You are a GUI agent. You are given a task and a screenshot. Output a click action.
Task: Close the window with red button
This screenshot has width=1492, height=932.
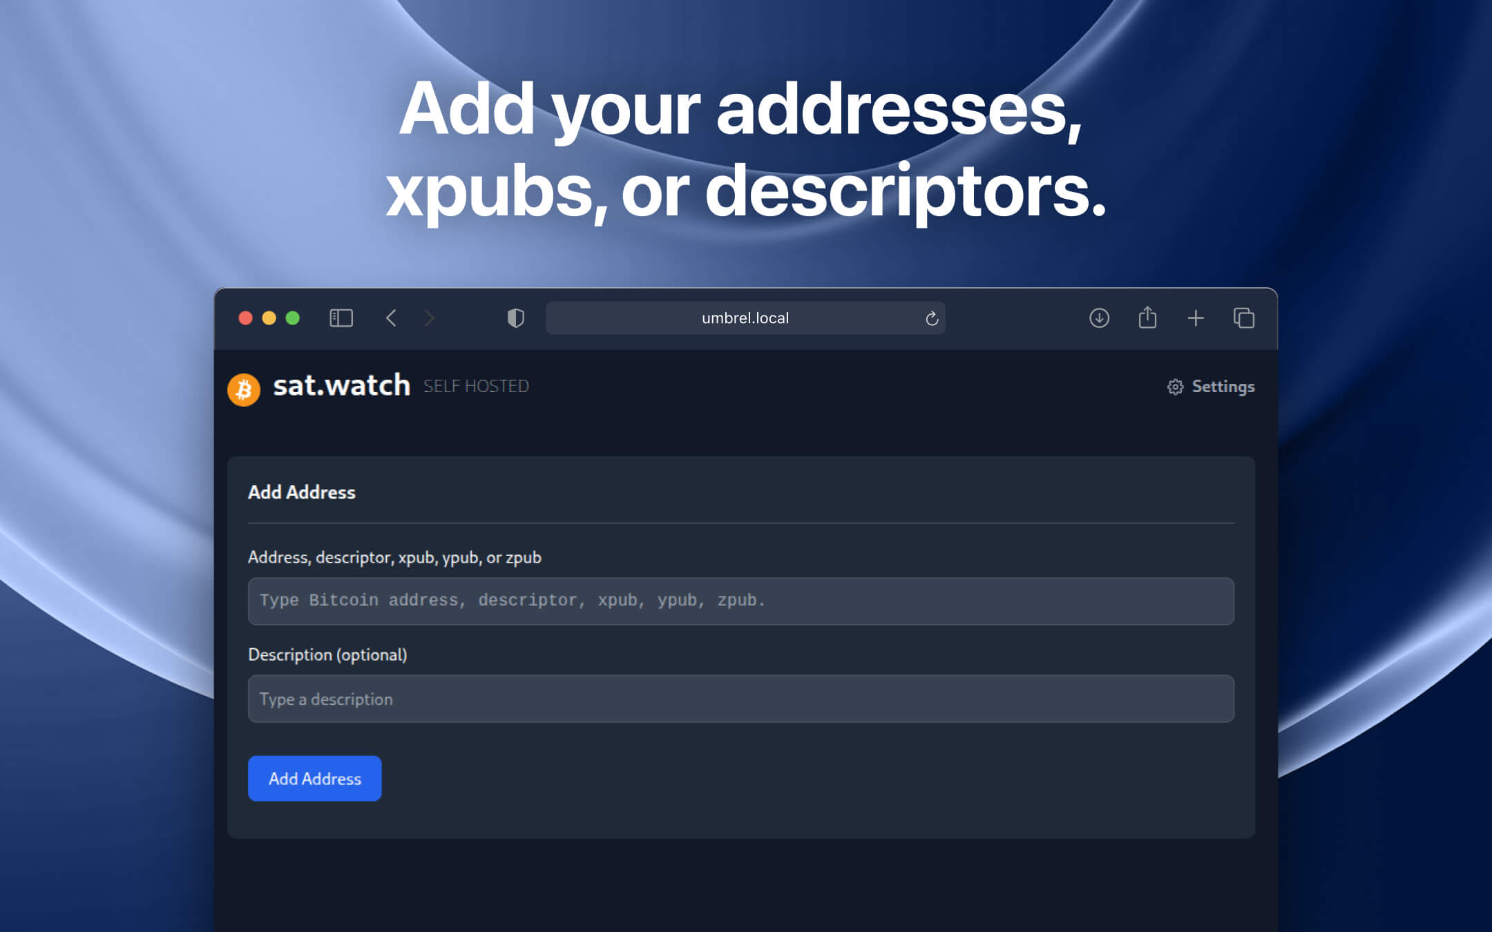tap(245, 318)
